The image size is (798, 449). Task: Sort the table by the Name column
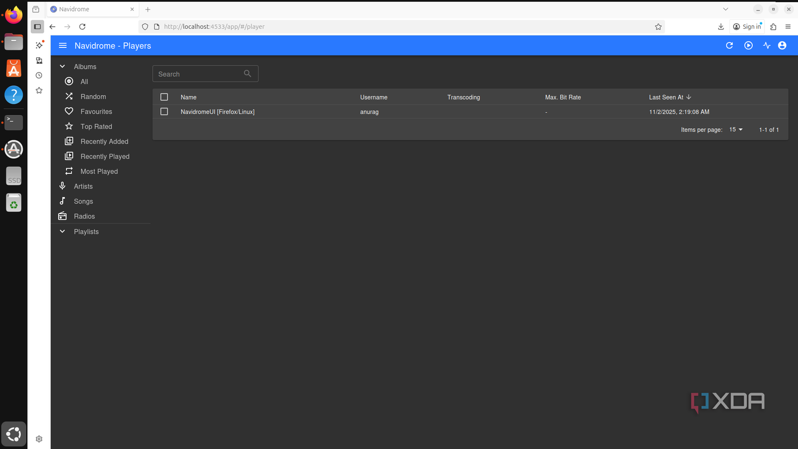188,97
